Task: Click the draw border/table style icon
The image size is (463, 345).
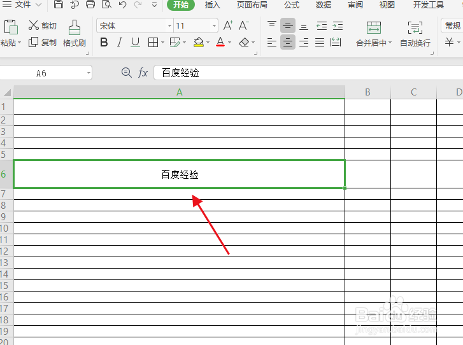Action: (175, 43)
